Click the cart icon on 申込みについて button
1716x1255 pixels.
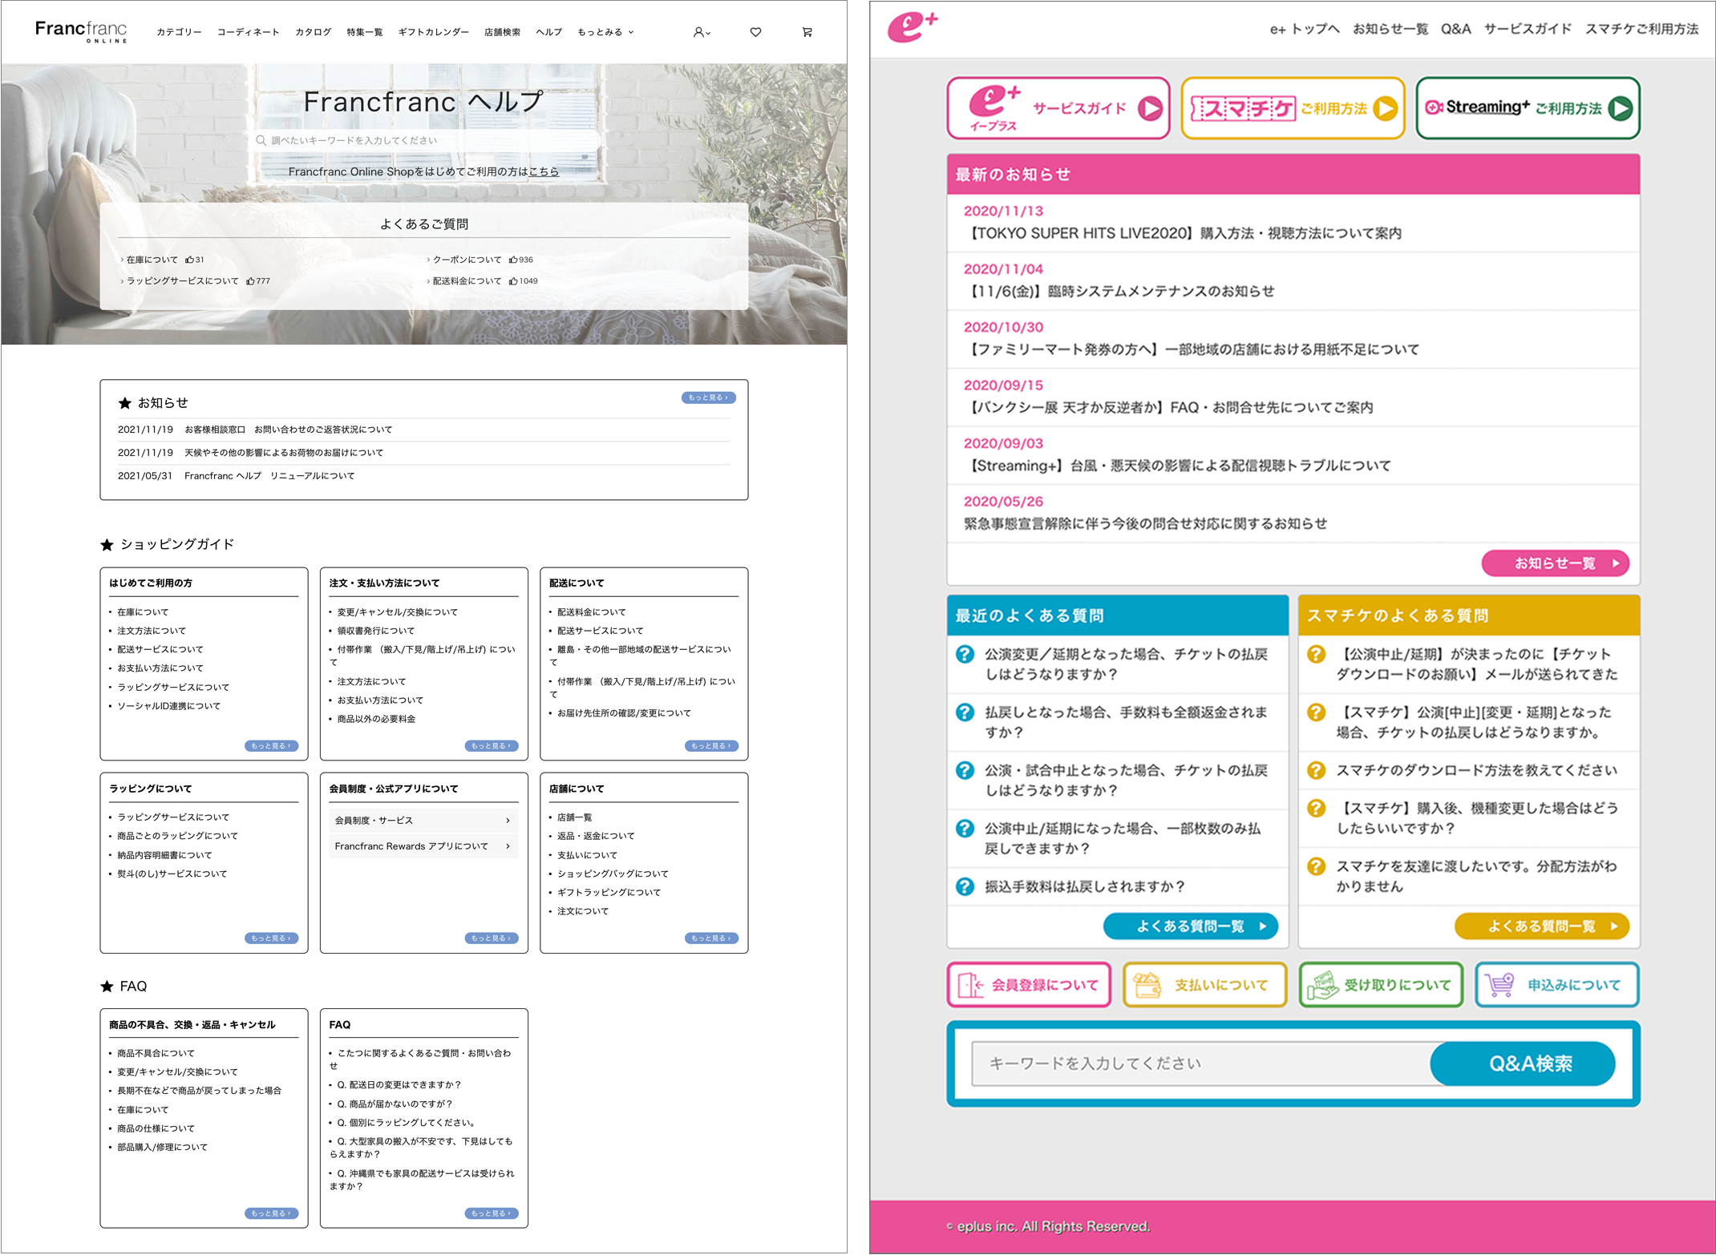1499,985
